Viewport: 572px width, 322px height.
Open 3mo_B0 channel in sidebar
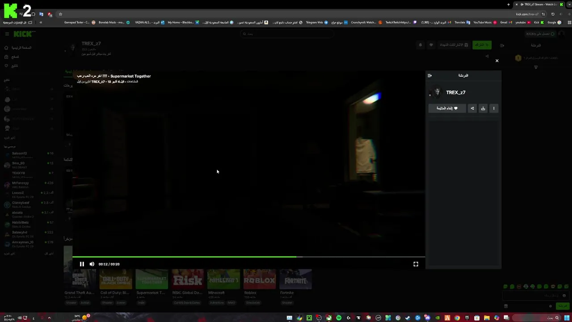pyautogui.click(x=28, y=165)
